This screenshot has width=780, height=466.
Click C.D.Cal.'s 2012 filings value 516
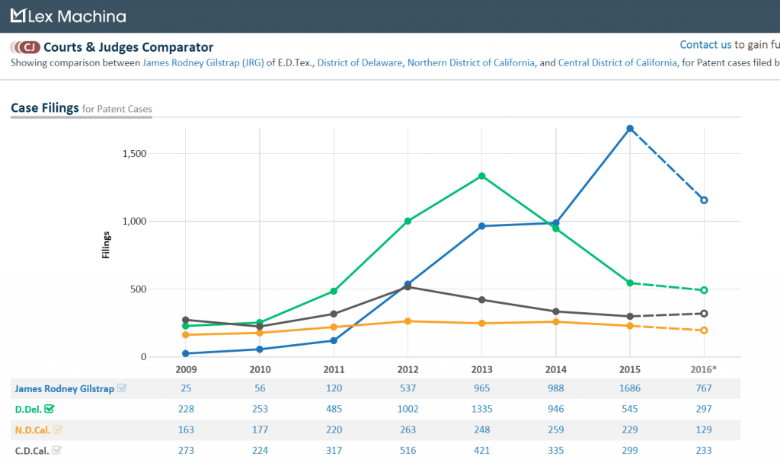[x=408, y=450]
